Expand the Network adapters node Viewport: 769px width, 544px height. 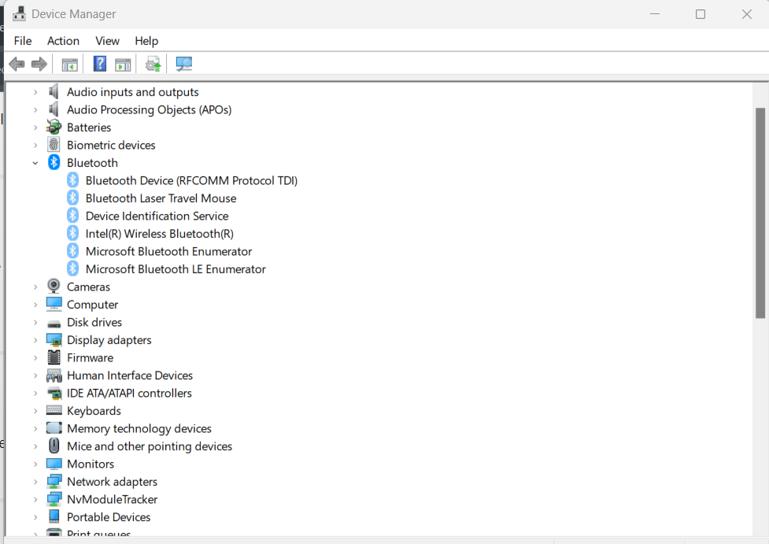click(35, 482)
